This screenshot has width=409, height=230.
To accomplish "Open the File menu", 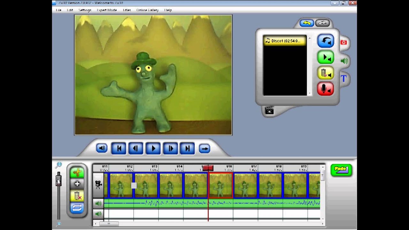I will 58,10.
